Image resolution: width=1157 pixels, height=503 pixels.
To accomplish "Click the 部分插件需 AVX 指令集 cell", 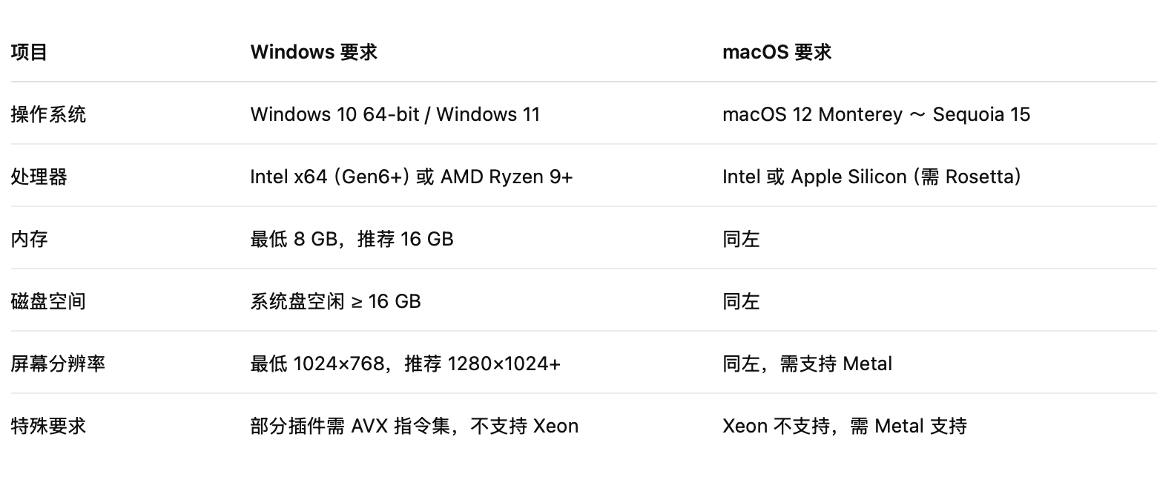I will coord(415,426).
